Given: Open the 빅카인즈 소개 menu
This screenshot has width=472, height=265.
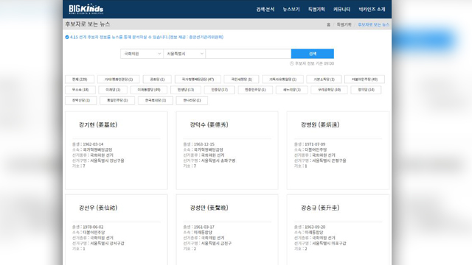Looking at the screenshot, I should (372, 10).
